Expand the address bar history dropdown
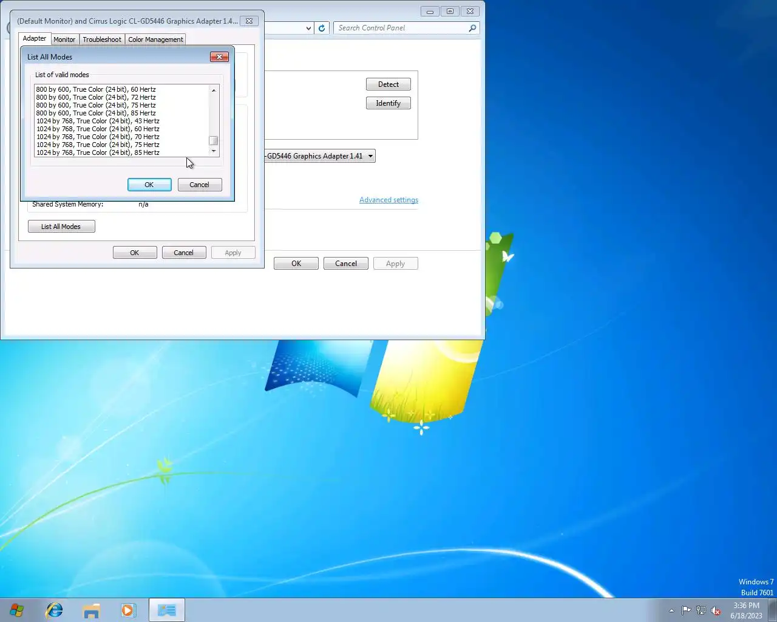Screen dimensions: 777x622 pos(308,28)
